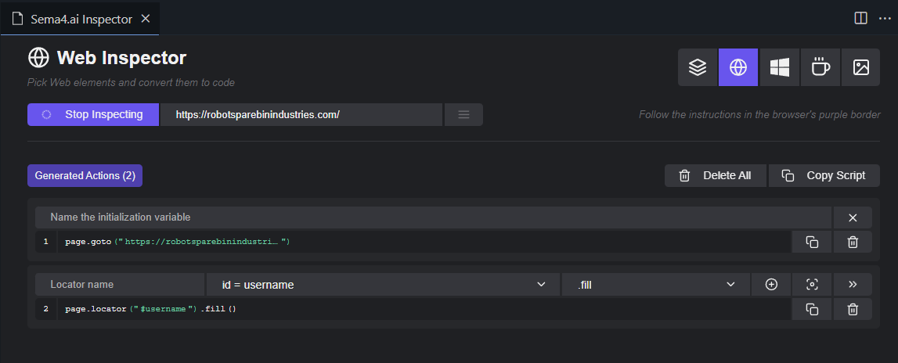Delete the page.goto action with the trash icon

click(x=853, y=243)
